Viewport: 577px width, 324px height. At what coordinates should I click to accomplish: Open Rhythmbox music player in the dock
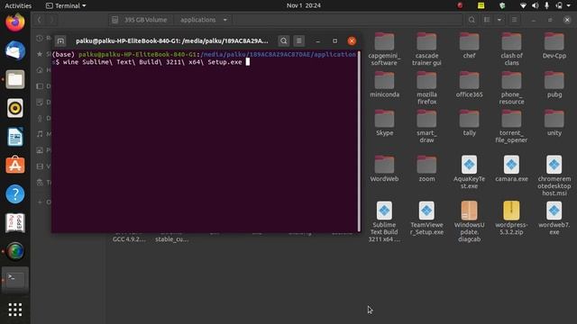click(x=15, y=108)
